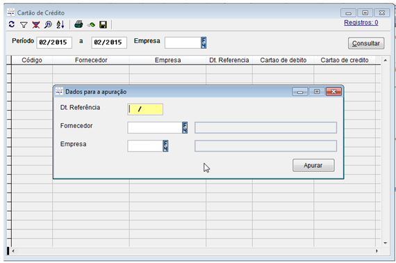This screenshot has height=263, width=396.
Task: Click the Fornecedor column header
Action: (x=91, y=61)
